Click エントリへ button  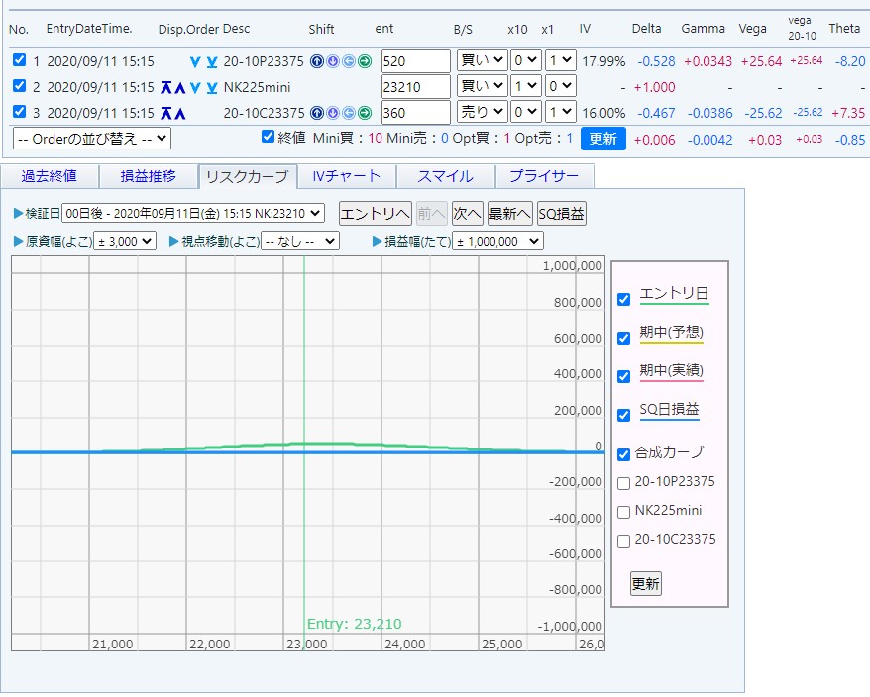[x=376, y=214]
